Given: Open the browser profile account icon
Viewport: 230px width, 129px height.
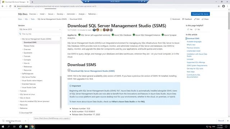Looking at the screenshot, I should (224, 6).
